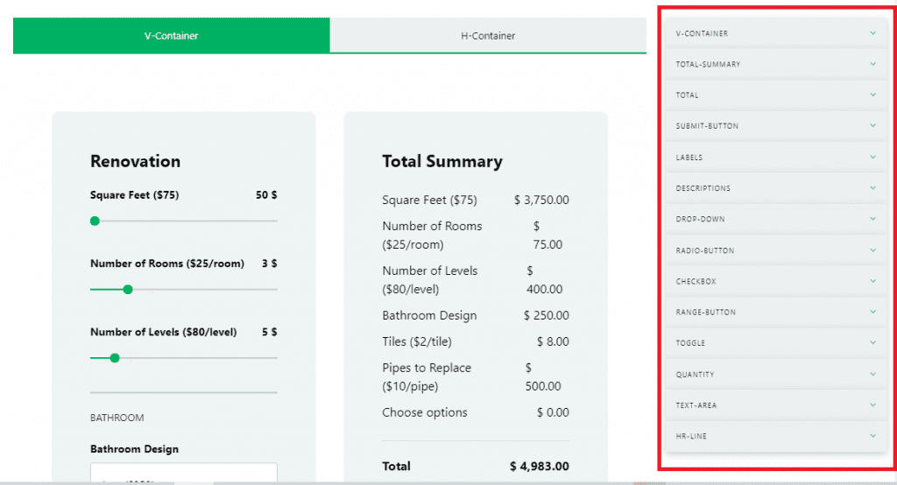This screenshot has width=897, height=485.
Task: Click chevron icon beside TOGGLE
Action: (872, 342)
